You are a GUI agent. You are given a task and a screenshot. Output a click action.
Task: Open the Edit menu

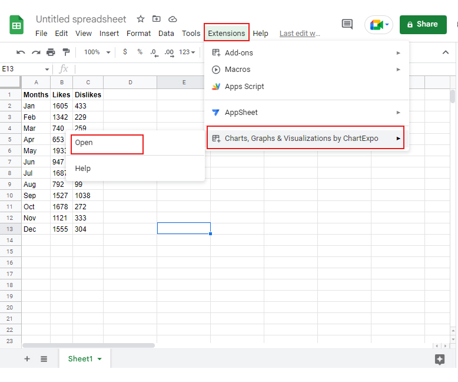point(61,34)
